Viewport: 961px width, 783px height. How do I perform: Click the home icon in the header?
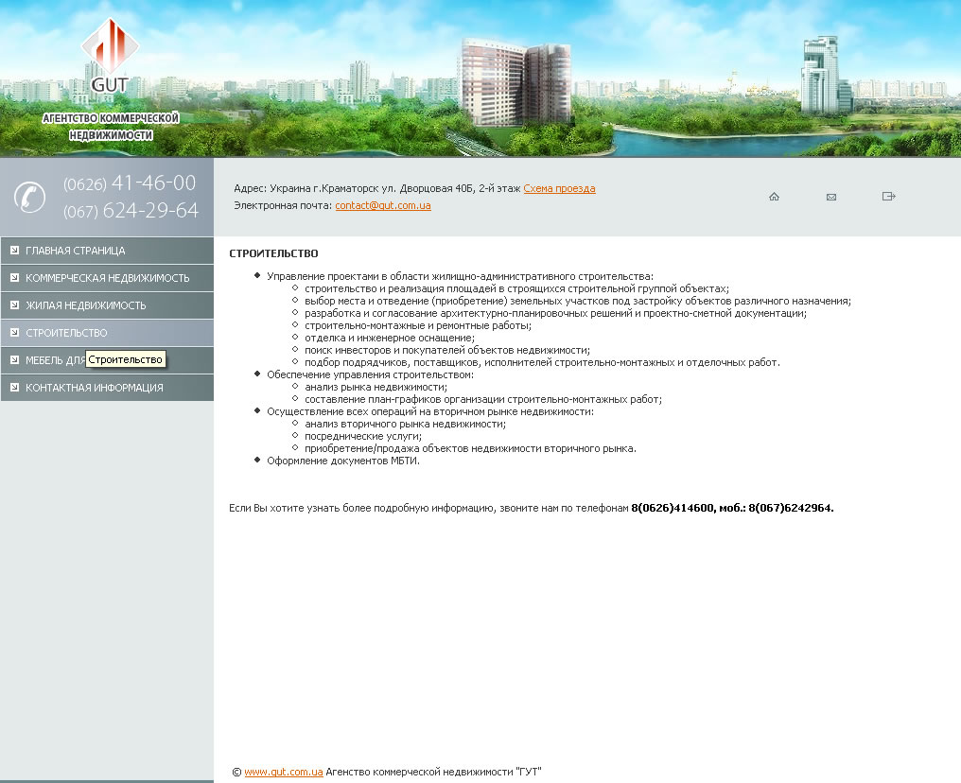774,197
